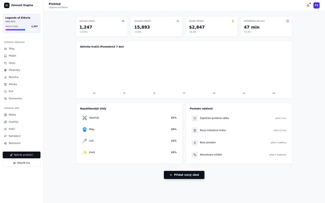Screen dimensions: 325x203
Task: Click Přidat nový úkol button
Action: click(x=184, y=175)
